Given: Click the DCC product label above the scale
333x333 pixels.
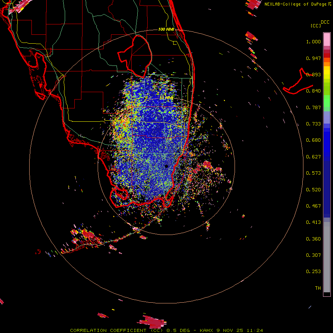Looking at the screenshot, I should [x=325, y=22].
